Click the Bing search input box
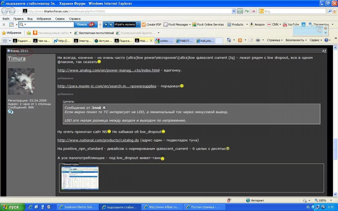338x211 pixels. 293,11
